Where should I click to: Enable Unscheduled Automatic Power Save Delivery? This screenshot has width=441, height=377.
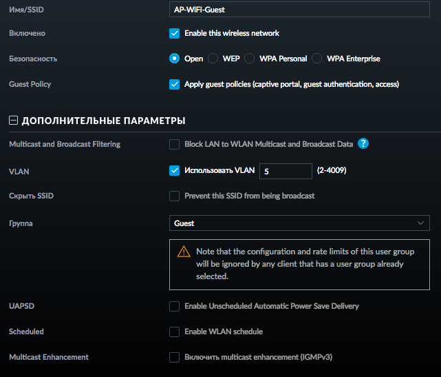coord(174,306)
